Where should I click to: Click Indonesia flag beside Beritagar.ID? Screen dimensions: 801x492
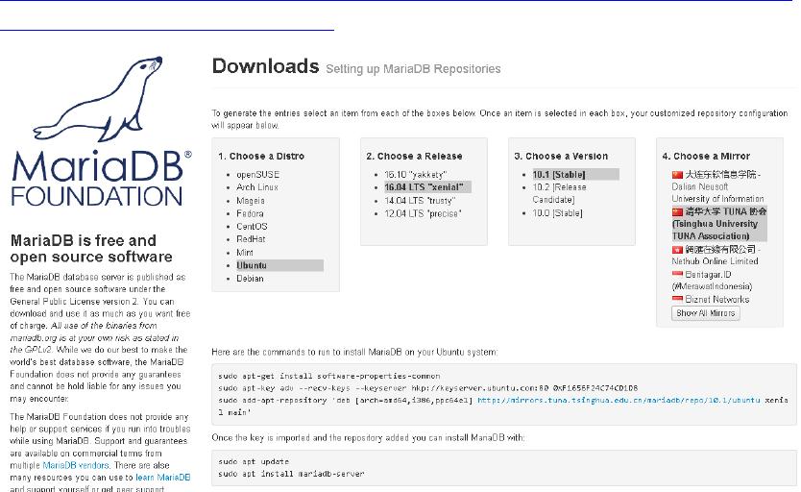pos(677,275)
